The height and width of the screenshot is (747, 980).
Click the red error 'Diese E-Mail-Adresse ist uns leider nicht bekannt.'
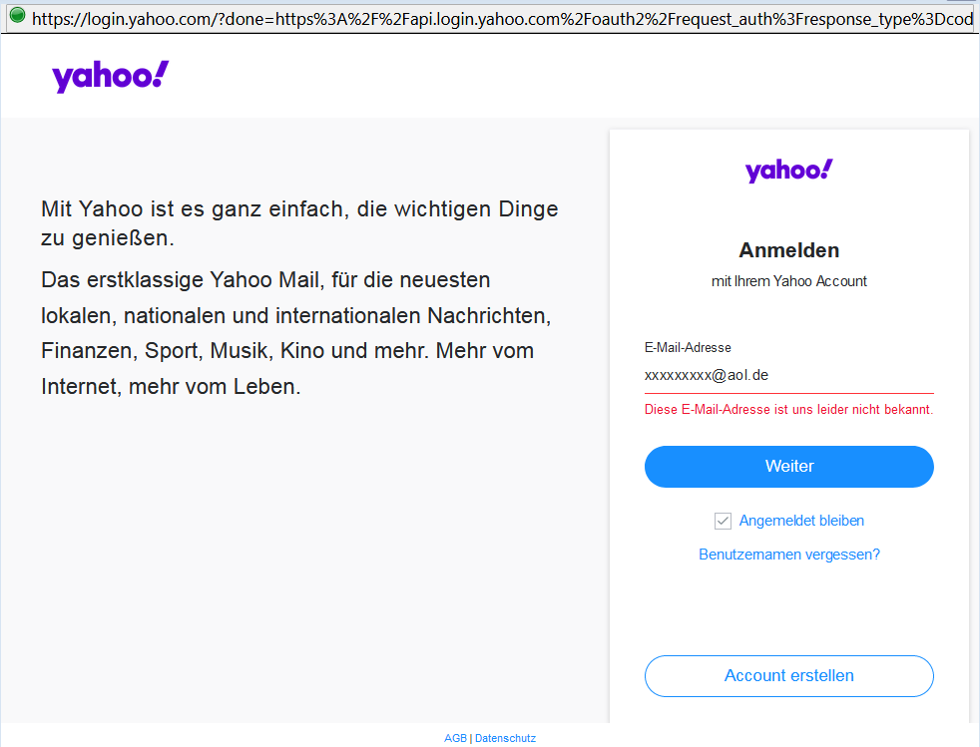(x=788, y=410)
